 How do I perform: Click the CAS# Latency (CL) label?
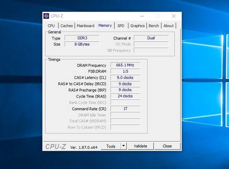coord(90,78)
